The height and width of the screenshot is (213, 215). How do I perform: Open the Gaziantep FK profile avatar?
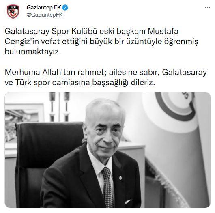click(13, 11)
